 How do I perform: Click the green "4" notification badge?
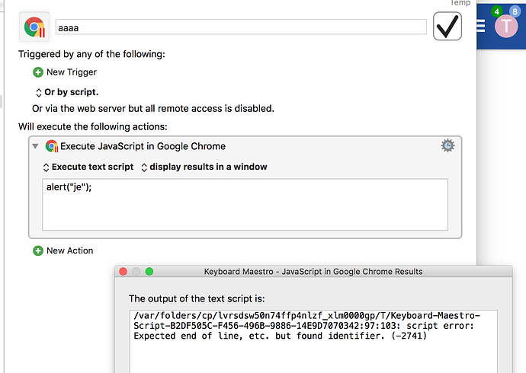497,11
